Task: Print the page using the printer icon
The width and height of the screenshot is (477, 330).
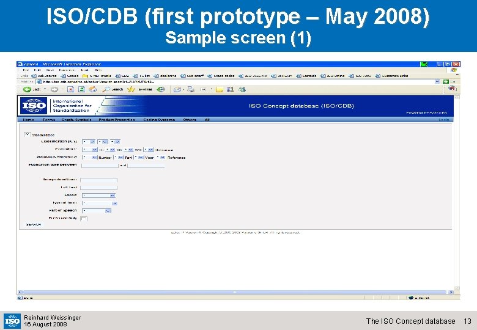Action: pos(191,89)
